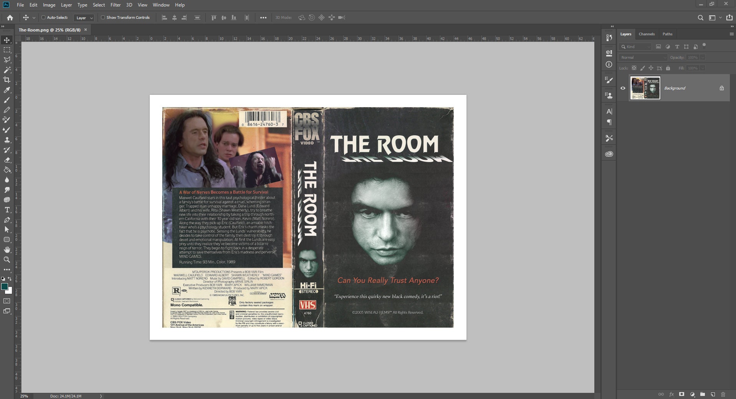Select the Crop tool

[x=7, y=80]
